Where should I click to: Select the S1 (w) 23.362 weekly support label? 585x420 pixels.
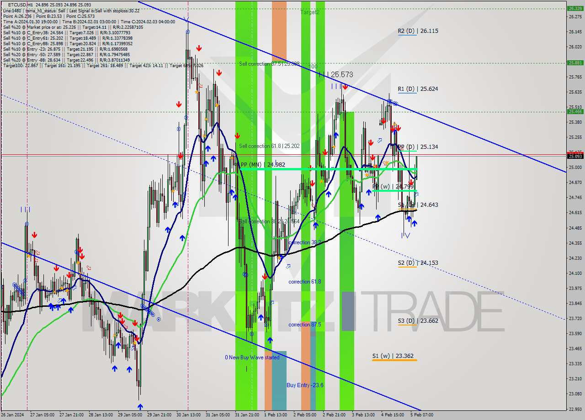tap(394, 356)
